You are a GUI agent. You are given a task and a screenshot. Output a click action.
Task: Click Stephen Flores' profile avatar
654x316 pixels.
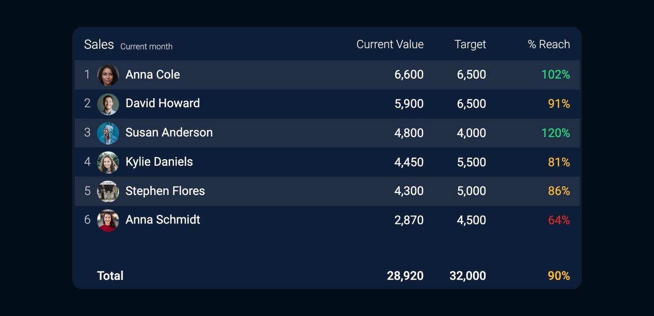(108, 191)
